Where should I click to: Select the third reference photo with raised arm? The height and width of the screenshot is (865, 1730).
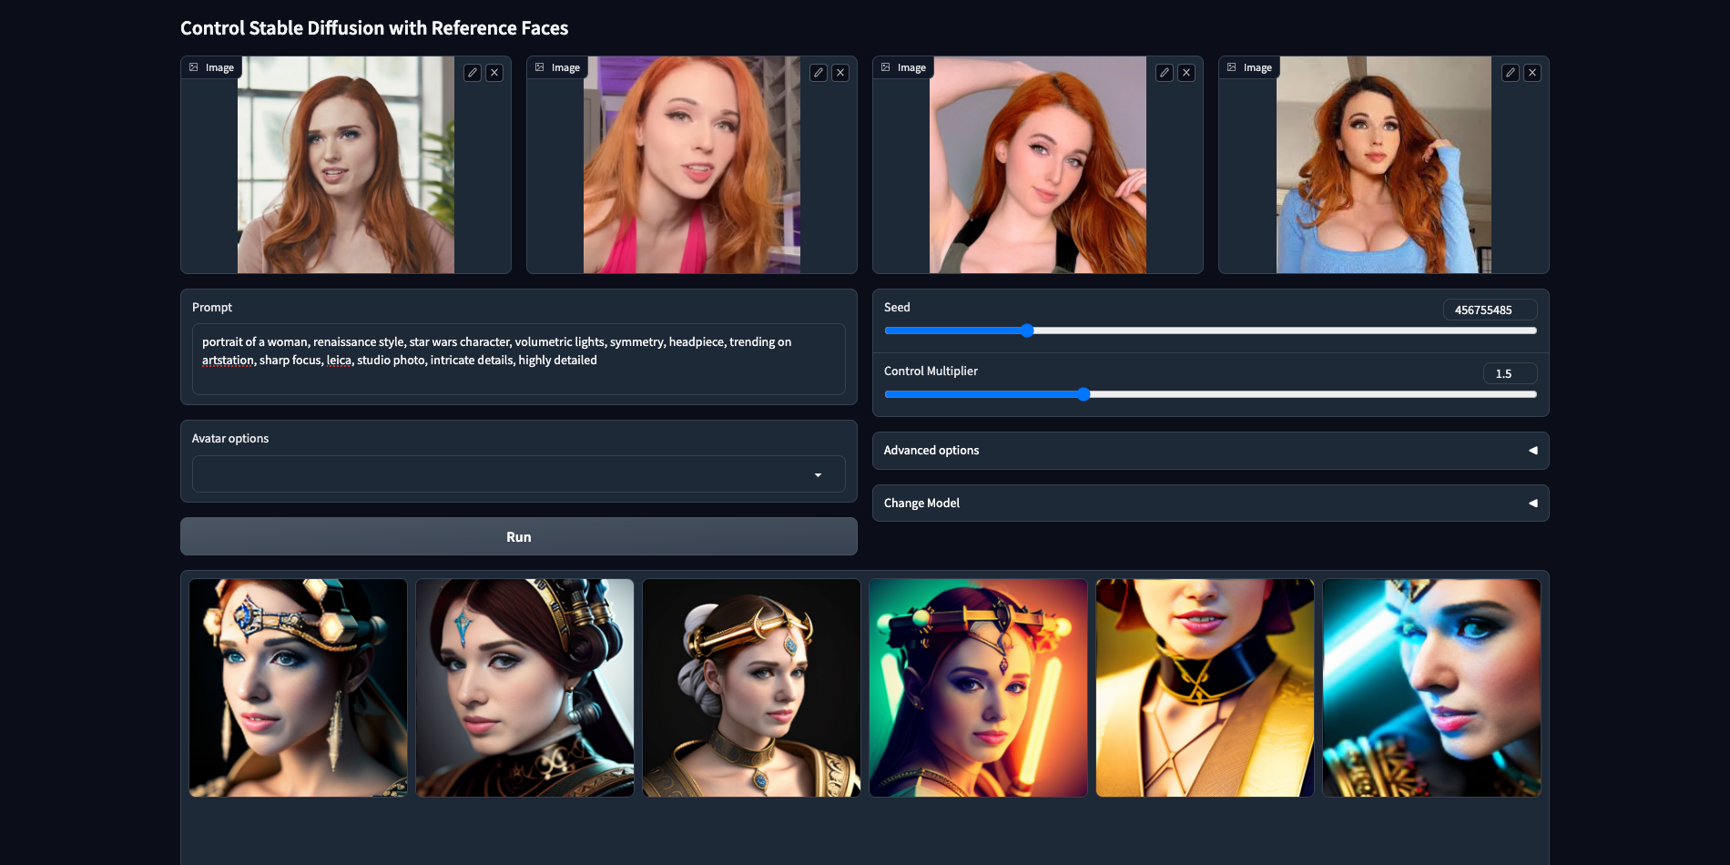1038,165
